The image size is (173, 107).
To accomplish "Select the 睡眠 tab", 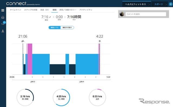I will tap(55, 10).
